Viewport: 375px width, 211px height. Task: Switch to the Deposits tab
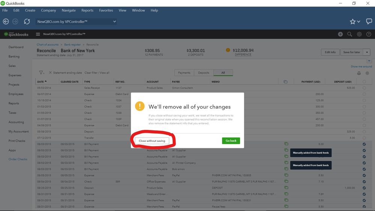click(x=203, y=73)
